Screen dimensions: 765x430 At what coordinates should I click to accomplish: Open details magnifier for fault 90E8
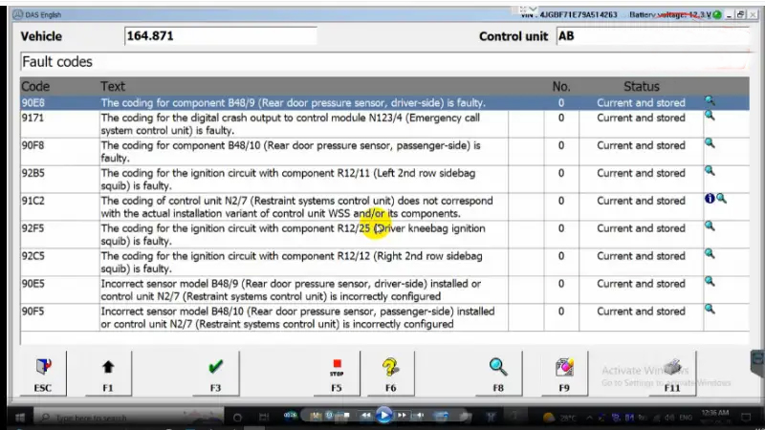coord(710,101)
